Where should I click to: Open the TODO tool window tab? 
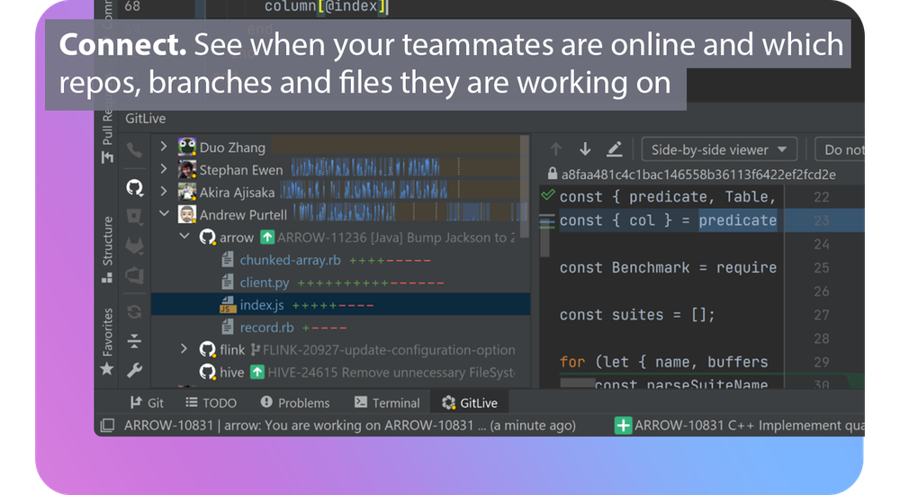[211, 402]
